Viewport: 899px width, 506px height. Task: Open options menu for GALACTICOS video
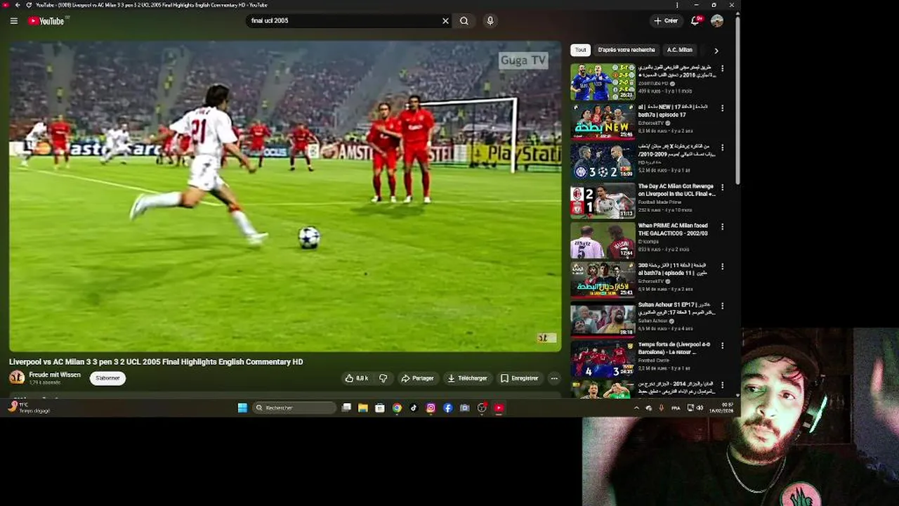click(x=722, y=227)
